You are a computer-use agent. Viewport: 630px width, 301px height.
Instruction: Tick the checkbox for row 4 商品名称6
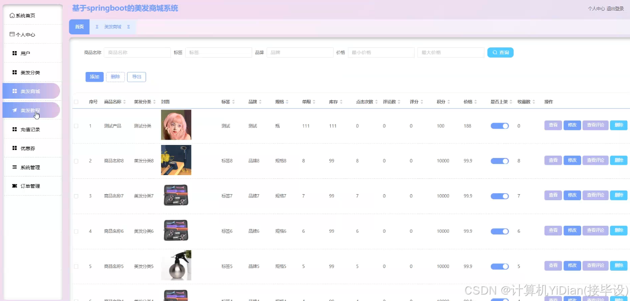(x=76, y=231)
